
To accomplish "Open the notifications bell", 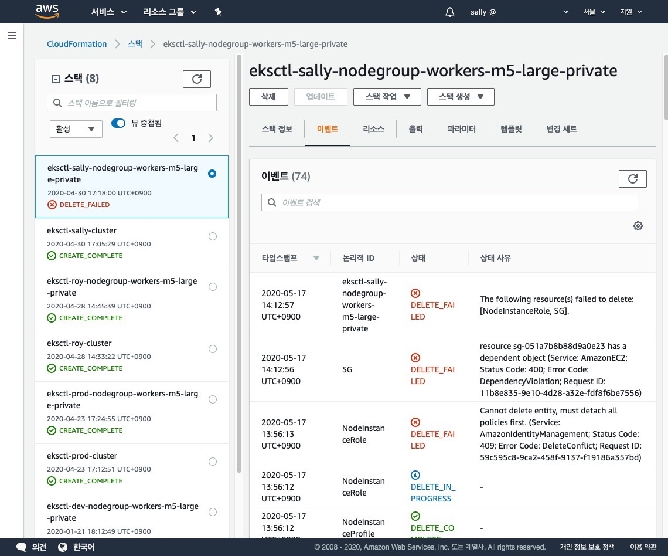I will click(x=450, y=12).
